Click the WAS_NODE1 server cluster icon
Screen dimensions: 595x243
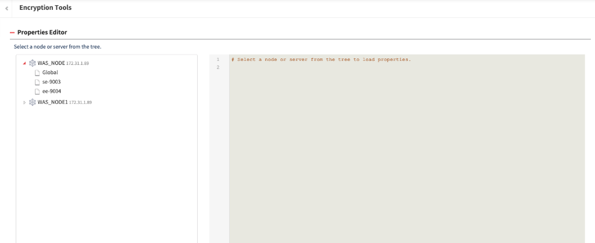pyautogui.click(x=33, y=102)
